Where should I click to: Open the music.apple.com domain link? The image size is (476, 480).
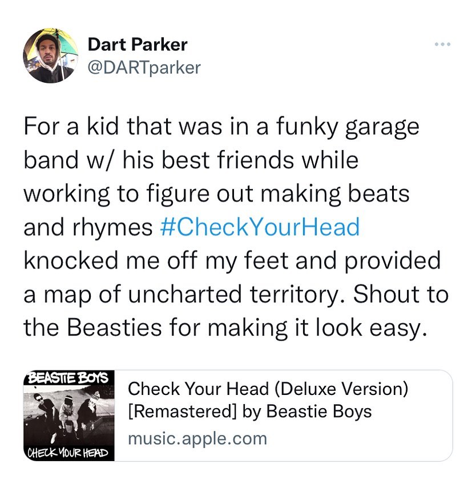[x=197, y=439]
